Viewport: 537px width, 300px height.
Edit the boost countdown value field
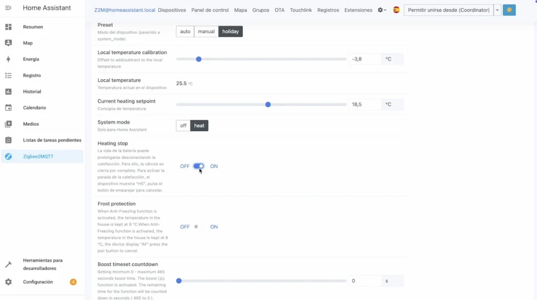tap(364, 281)
